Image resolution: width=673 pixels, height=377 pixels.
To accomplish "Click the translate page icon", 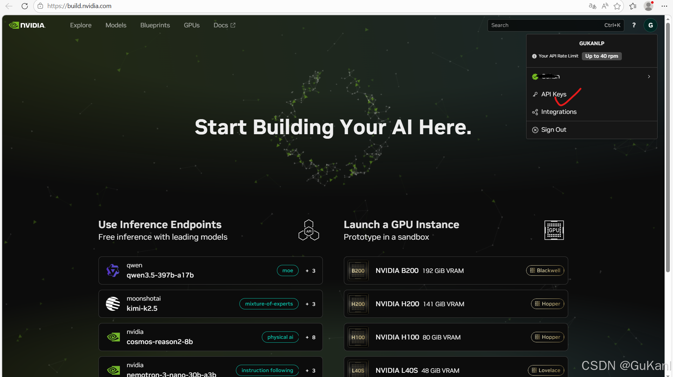I will (592, 6).
